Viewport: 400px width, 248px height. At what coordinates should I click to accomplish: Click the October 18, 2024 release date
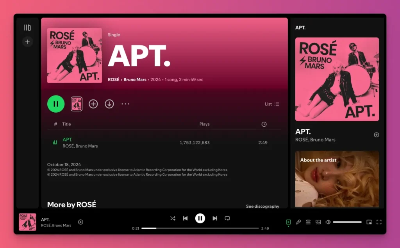tap(64, 164)
